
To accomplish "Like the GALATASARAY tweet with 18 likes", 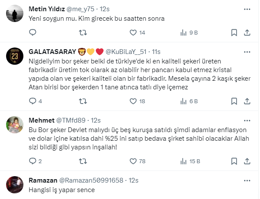I will tap(133, 101).
